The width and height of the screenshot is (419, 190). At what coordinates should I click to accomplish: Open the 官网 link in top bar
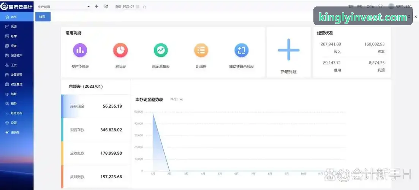tap(351, 6)
